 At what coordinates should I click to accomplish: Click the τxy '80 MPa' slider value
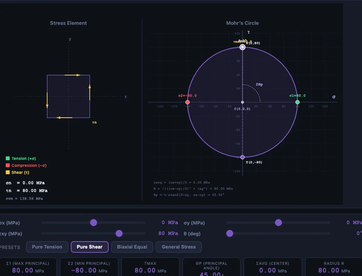point(168,233)
